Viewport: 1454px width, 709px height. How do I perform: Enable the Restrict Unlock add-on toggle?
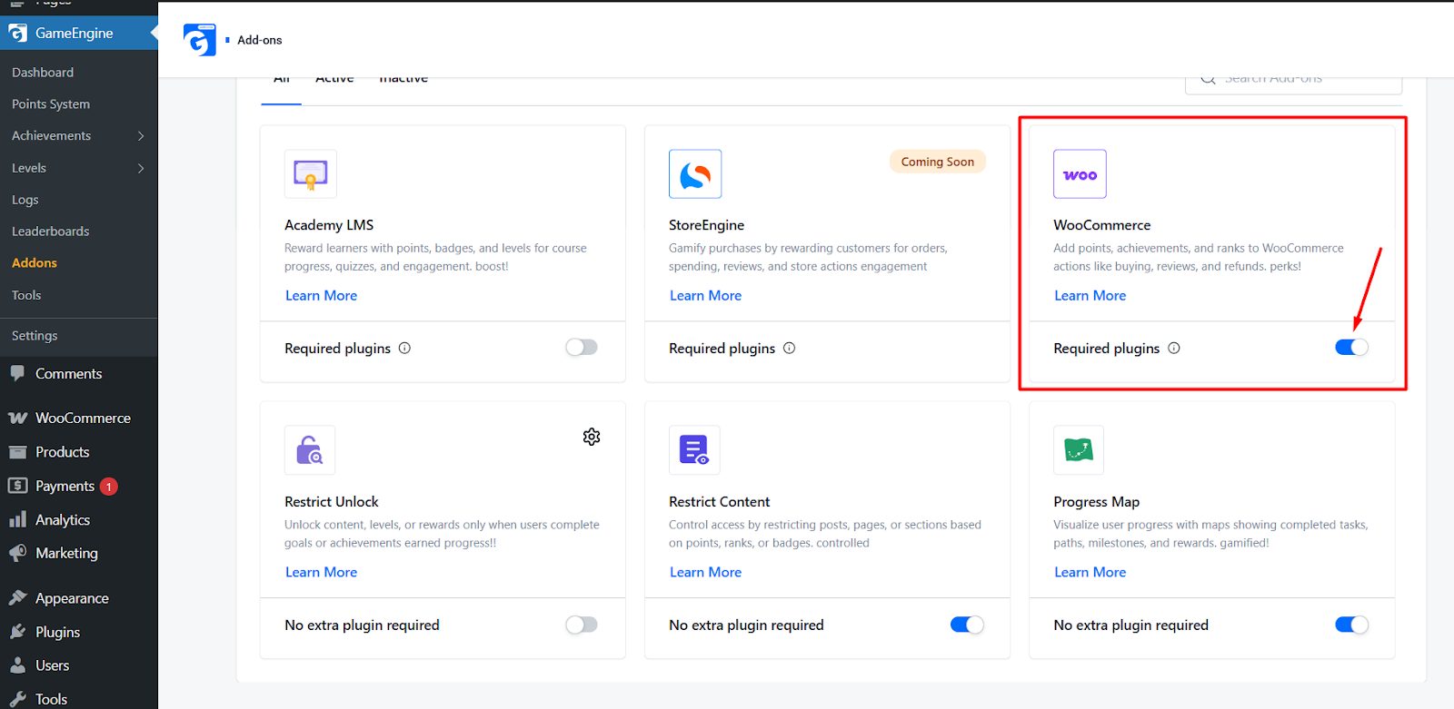coord(582,625)
